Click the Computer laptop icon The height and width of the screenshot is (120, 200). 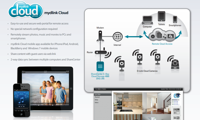(x=147, y=20)
